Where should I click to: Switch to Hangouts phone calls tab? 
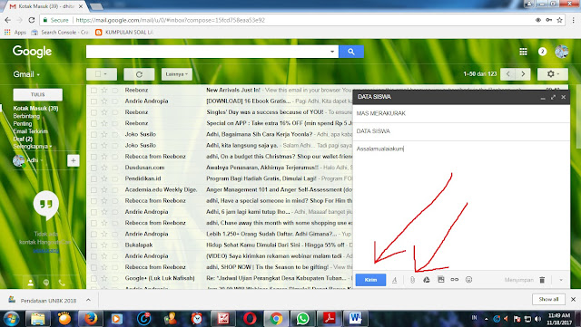[x=62, y=283]
